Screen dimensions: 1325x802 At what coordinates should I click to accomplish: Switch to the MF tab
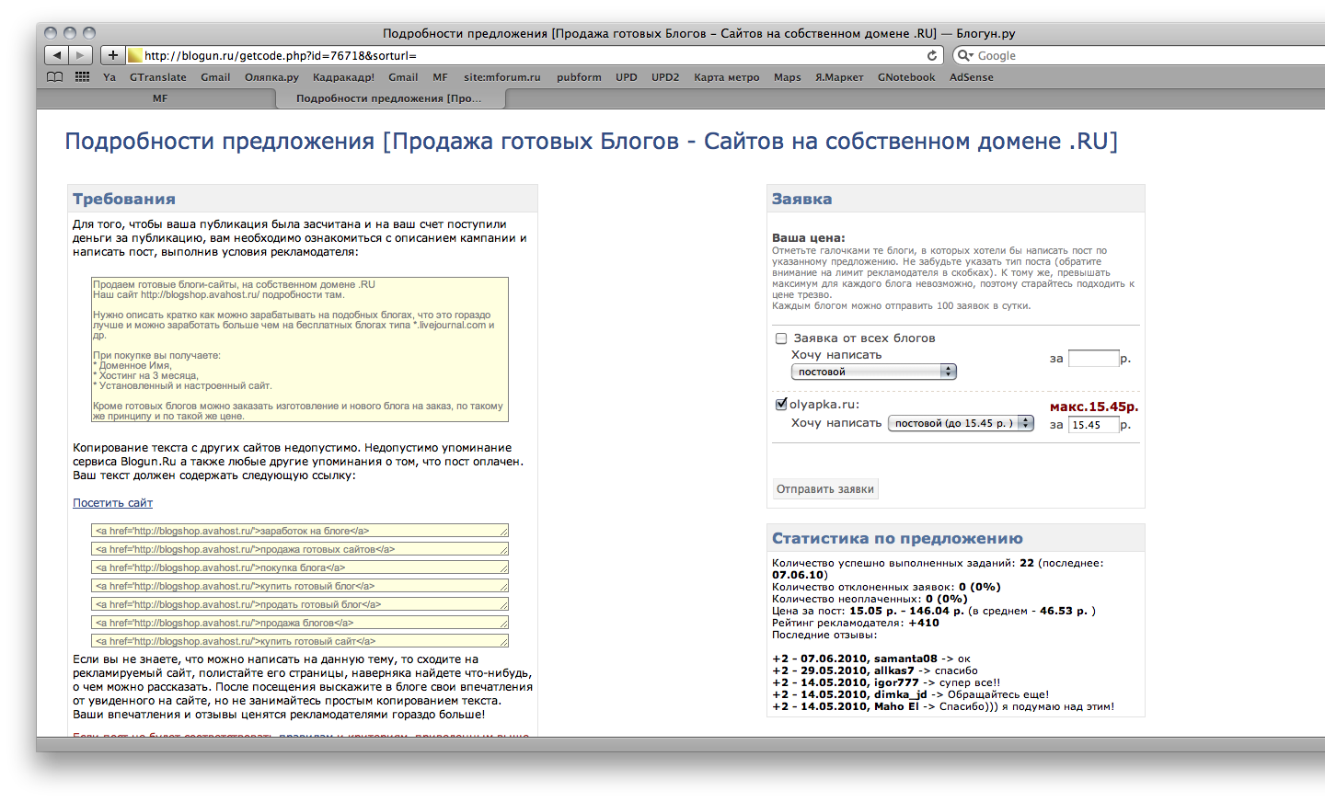pyautogui.click(x=160, y=98)
